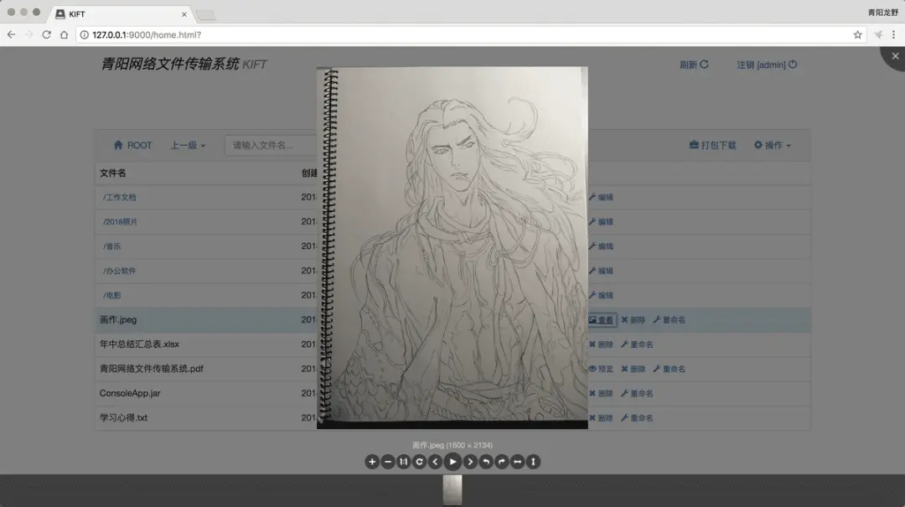Rename 青阳网络文件传输系统.pdf

(670, 369)
